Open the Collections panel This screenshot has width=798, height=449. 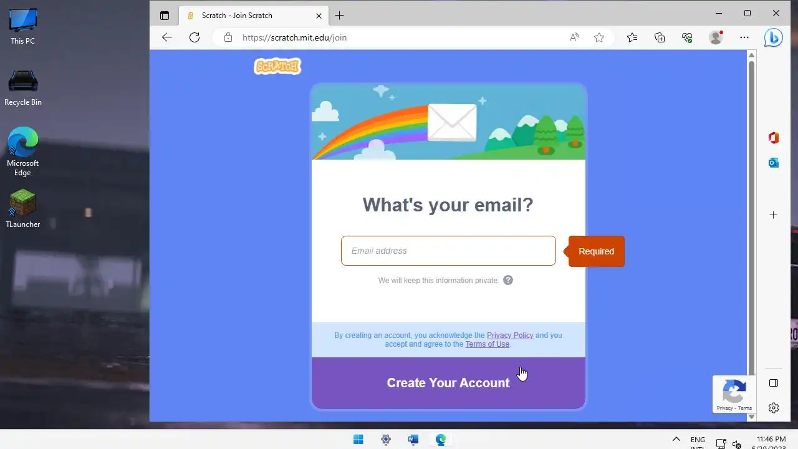click(660, 37)
